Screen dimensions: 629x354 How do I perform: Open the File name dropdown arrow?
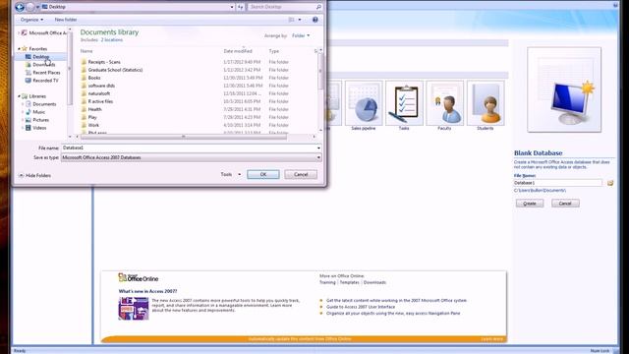tap(318, 147)
